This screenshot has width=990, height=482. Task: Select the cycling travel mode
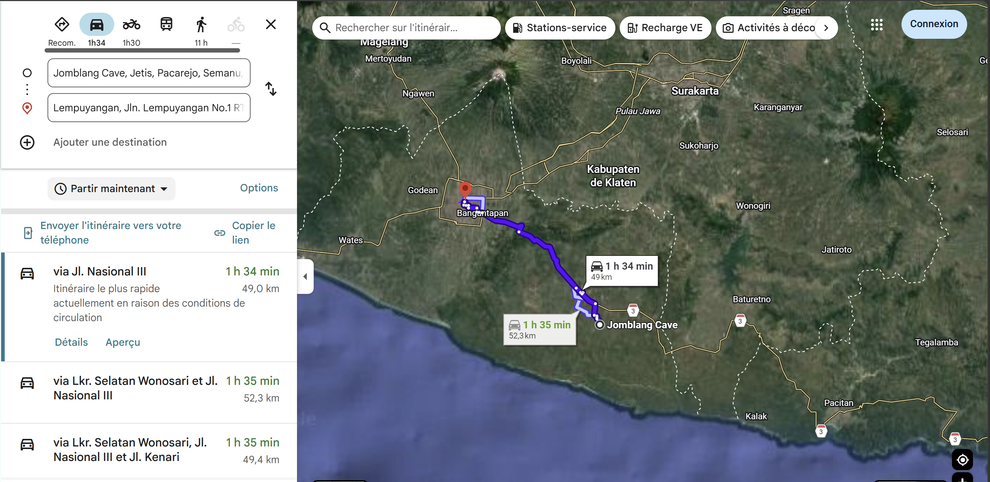[x=236, y=25]
